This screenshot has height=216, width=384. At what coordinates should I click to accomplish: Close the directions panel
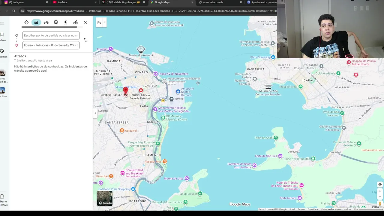(x=85, y=22)
